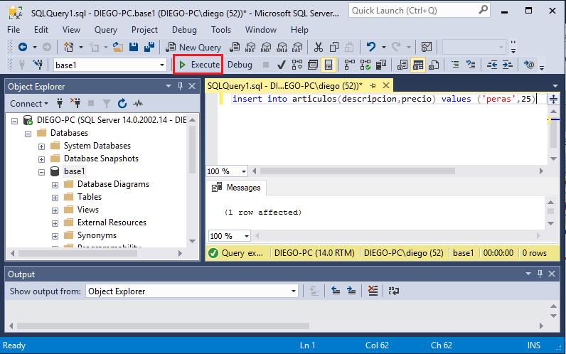This screenshot has height=354, width=566.
Task: Uncomment the selected lines
Action: (471, 65)
